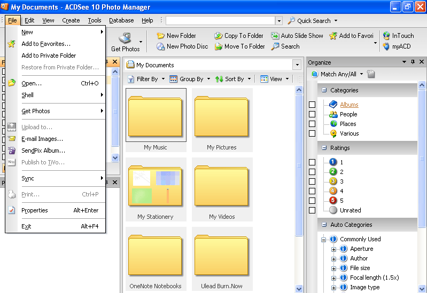
Task: Click the Sort By arrows icon
Action: (219, 79)
